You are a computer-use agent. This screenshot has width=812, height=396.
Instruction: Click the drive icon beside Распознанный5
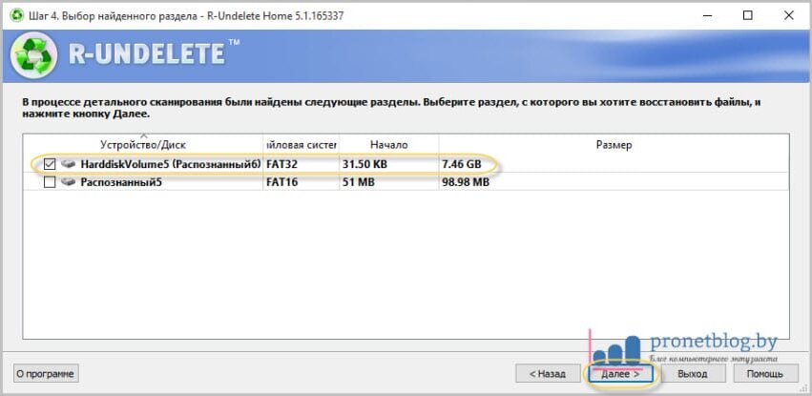(x=68, y=182)
